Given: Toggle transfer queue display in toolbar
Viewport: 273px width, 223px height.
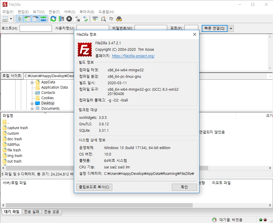Looking at the screenshot, I should tap(43, 19).
